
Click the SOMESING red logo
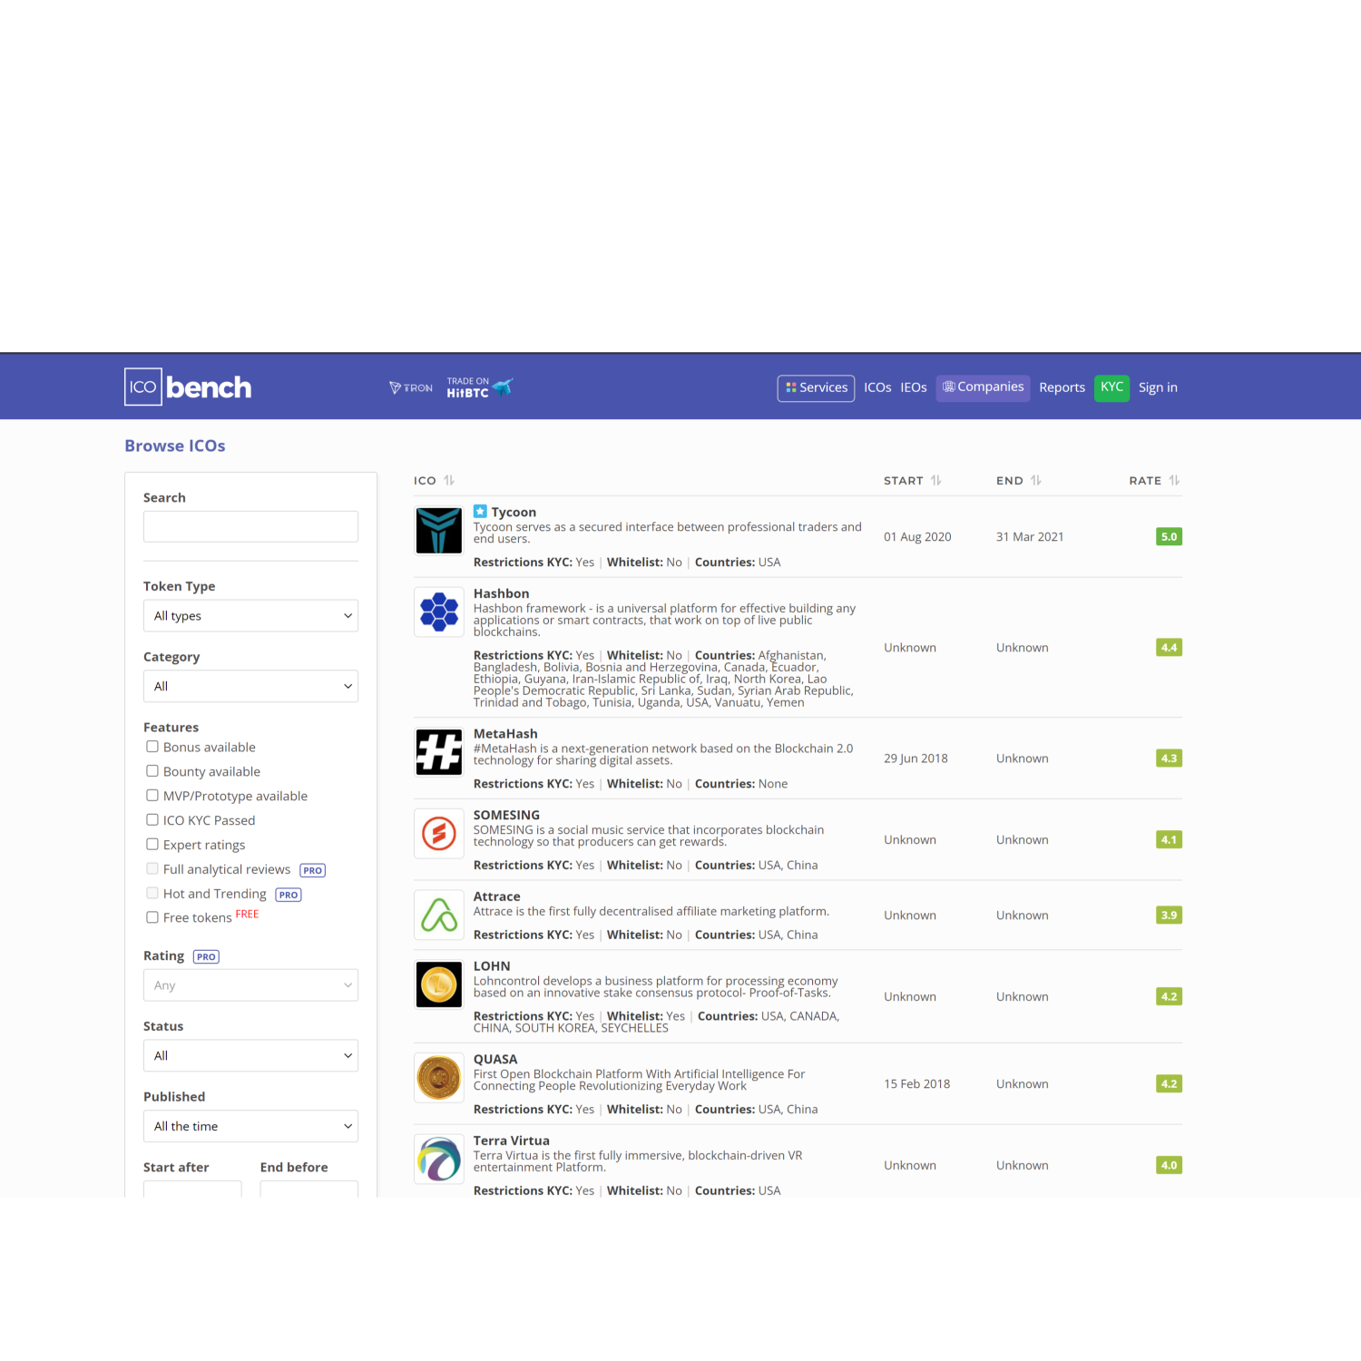click(439, 834)
